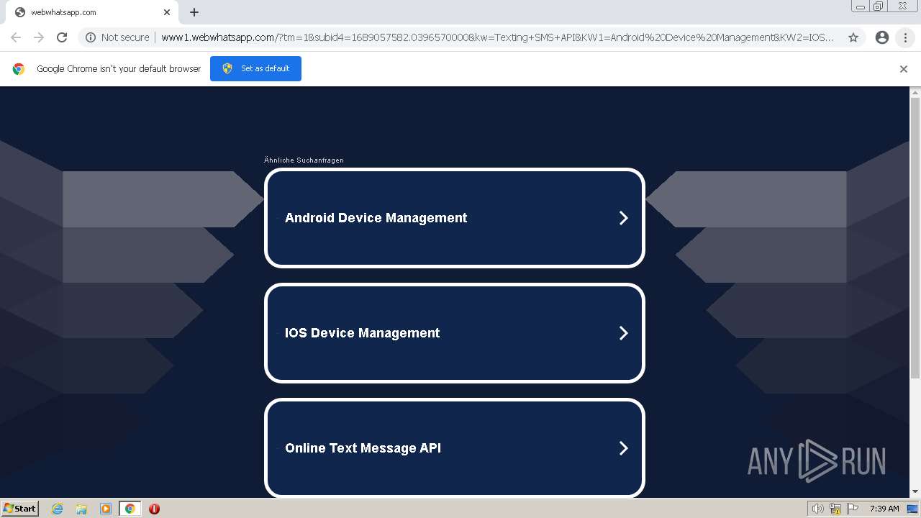Image resolution: width=921 pixels, height=518 pixels.
Task: Go back to the previous page
Action: tap(16, 37)
